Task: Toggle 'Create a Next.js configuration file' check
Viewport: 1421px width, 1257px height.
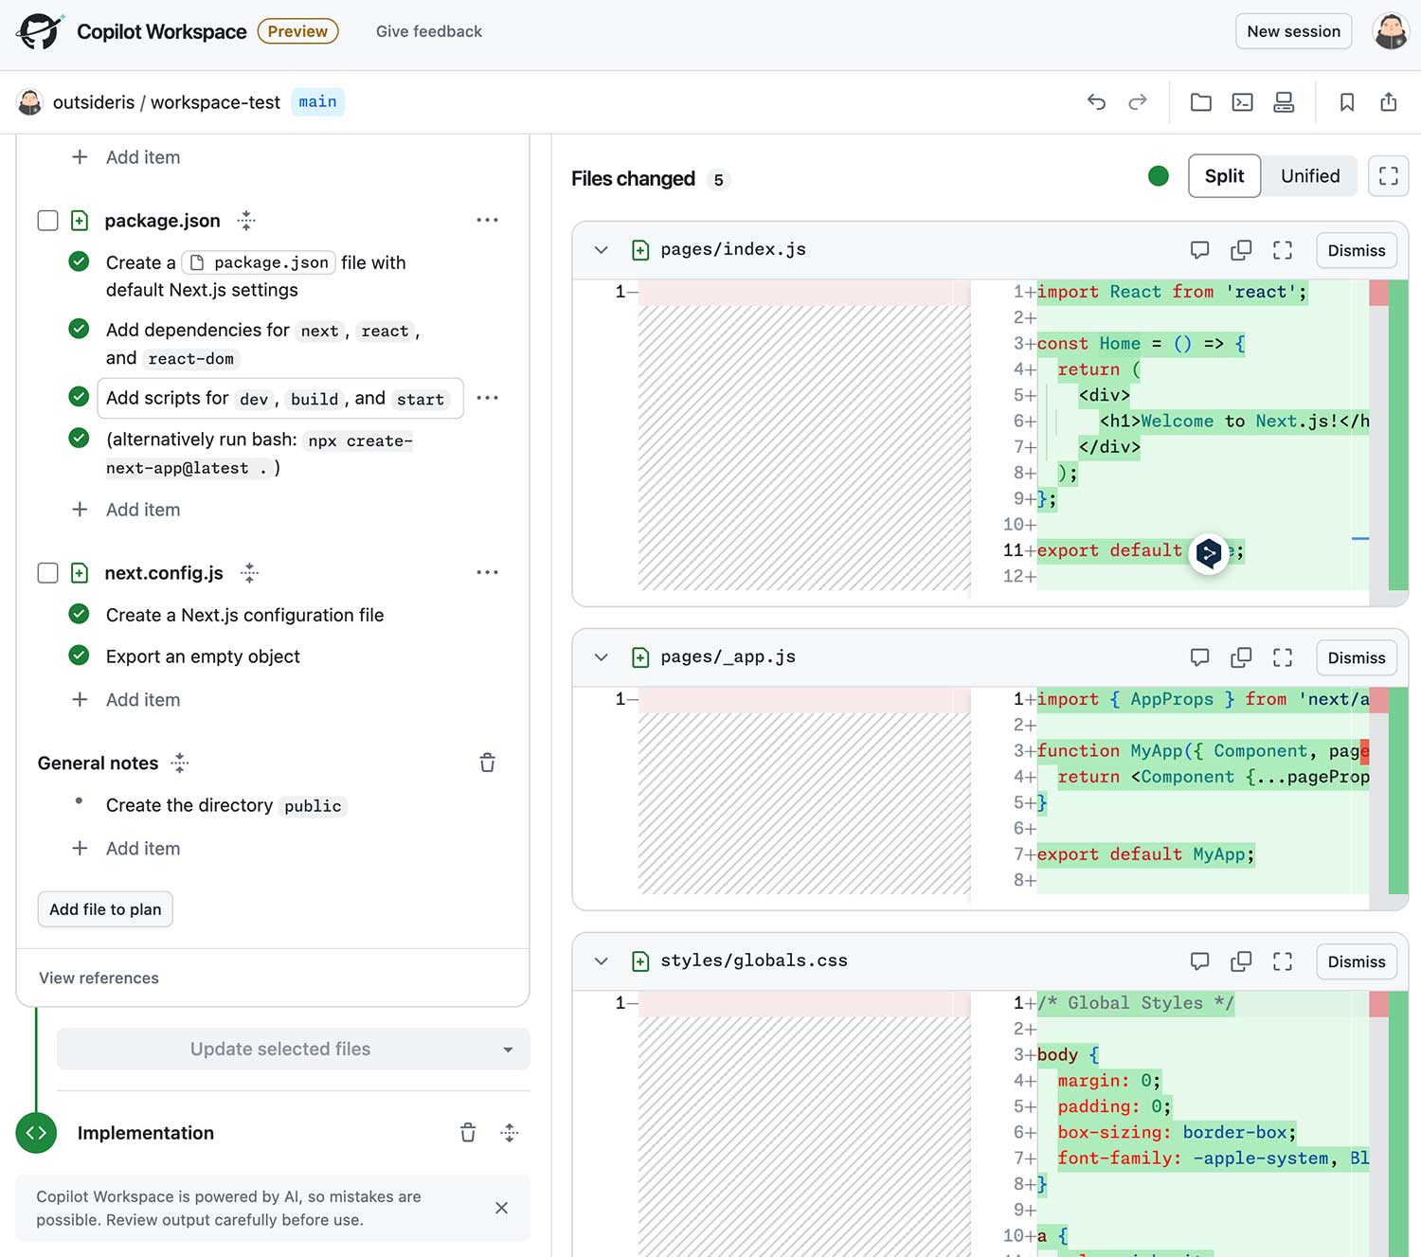Action: [80, 614]
